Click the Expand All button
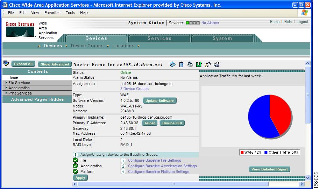 [23, 64]
